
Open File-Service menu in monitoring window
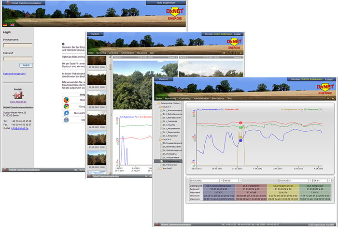[x=218, y=98]
